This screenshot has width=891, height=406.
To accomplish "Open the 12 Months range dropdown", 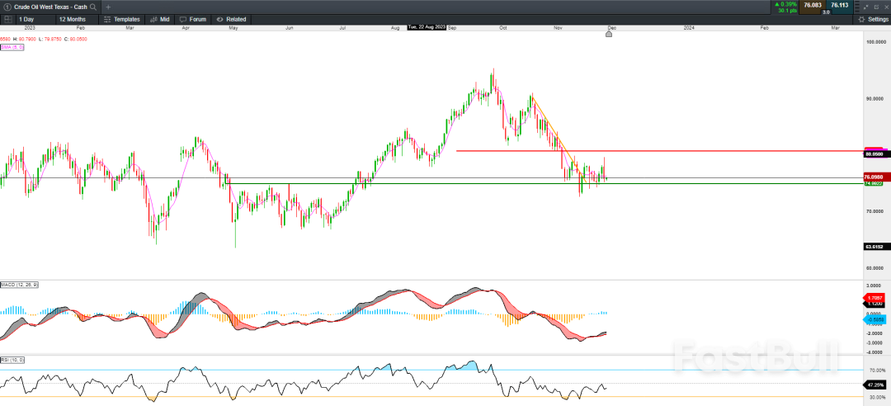I will 74,19.
